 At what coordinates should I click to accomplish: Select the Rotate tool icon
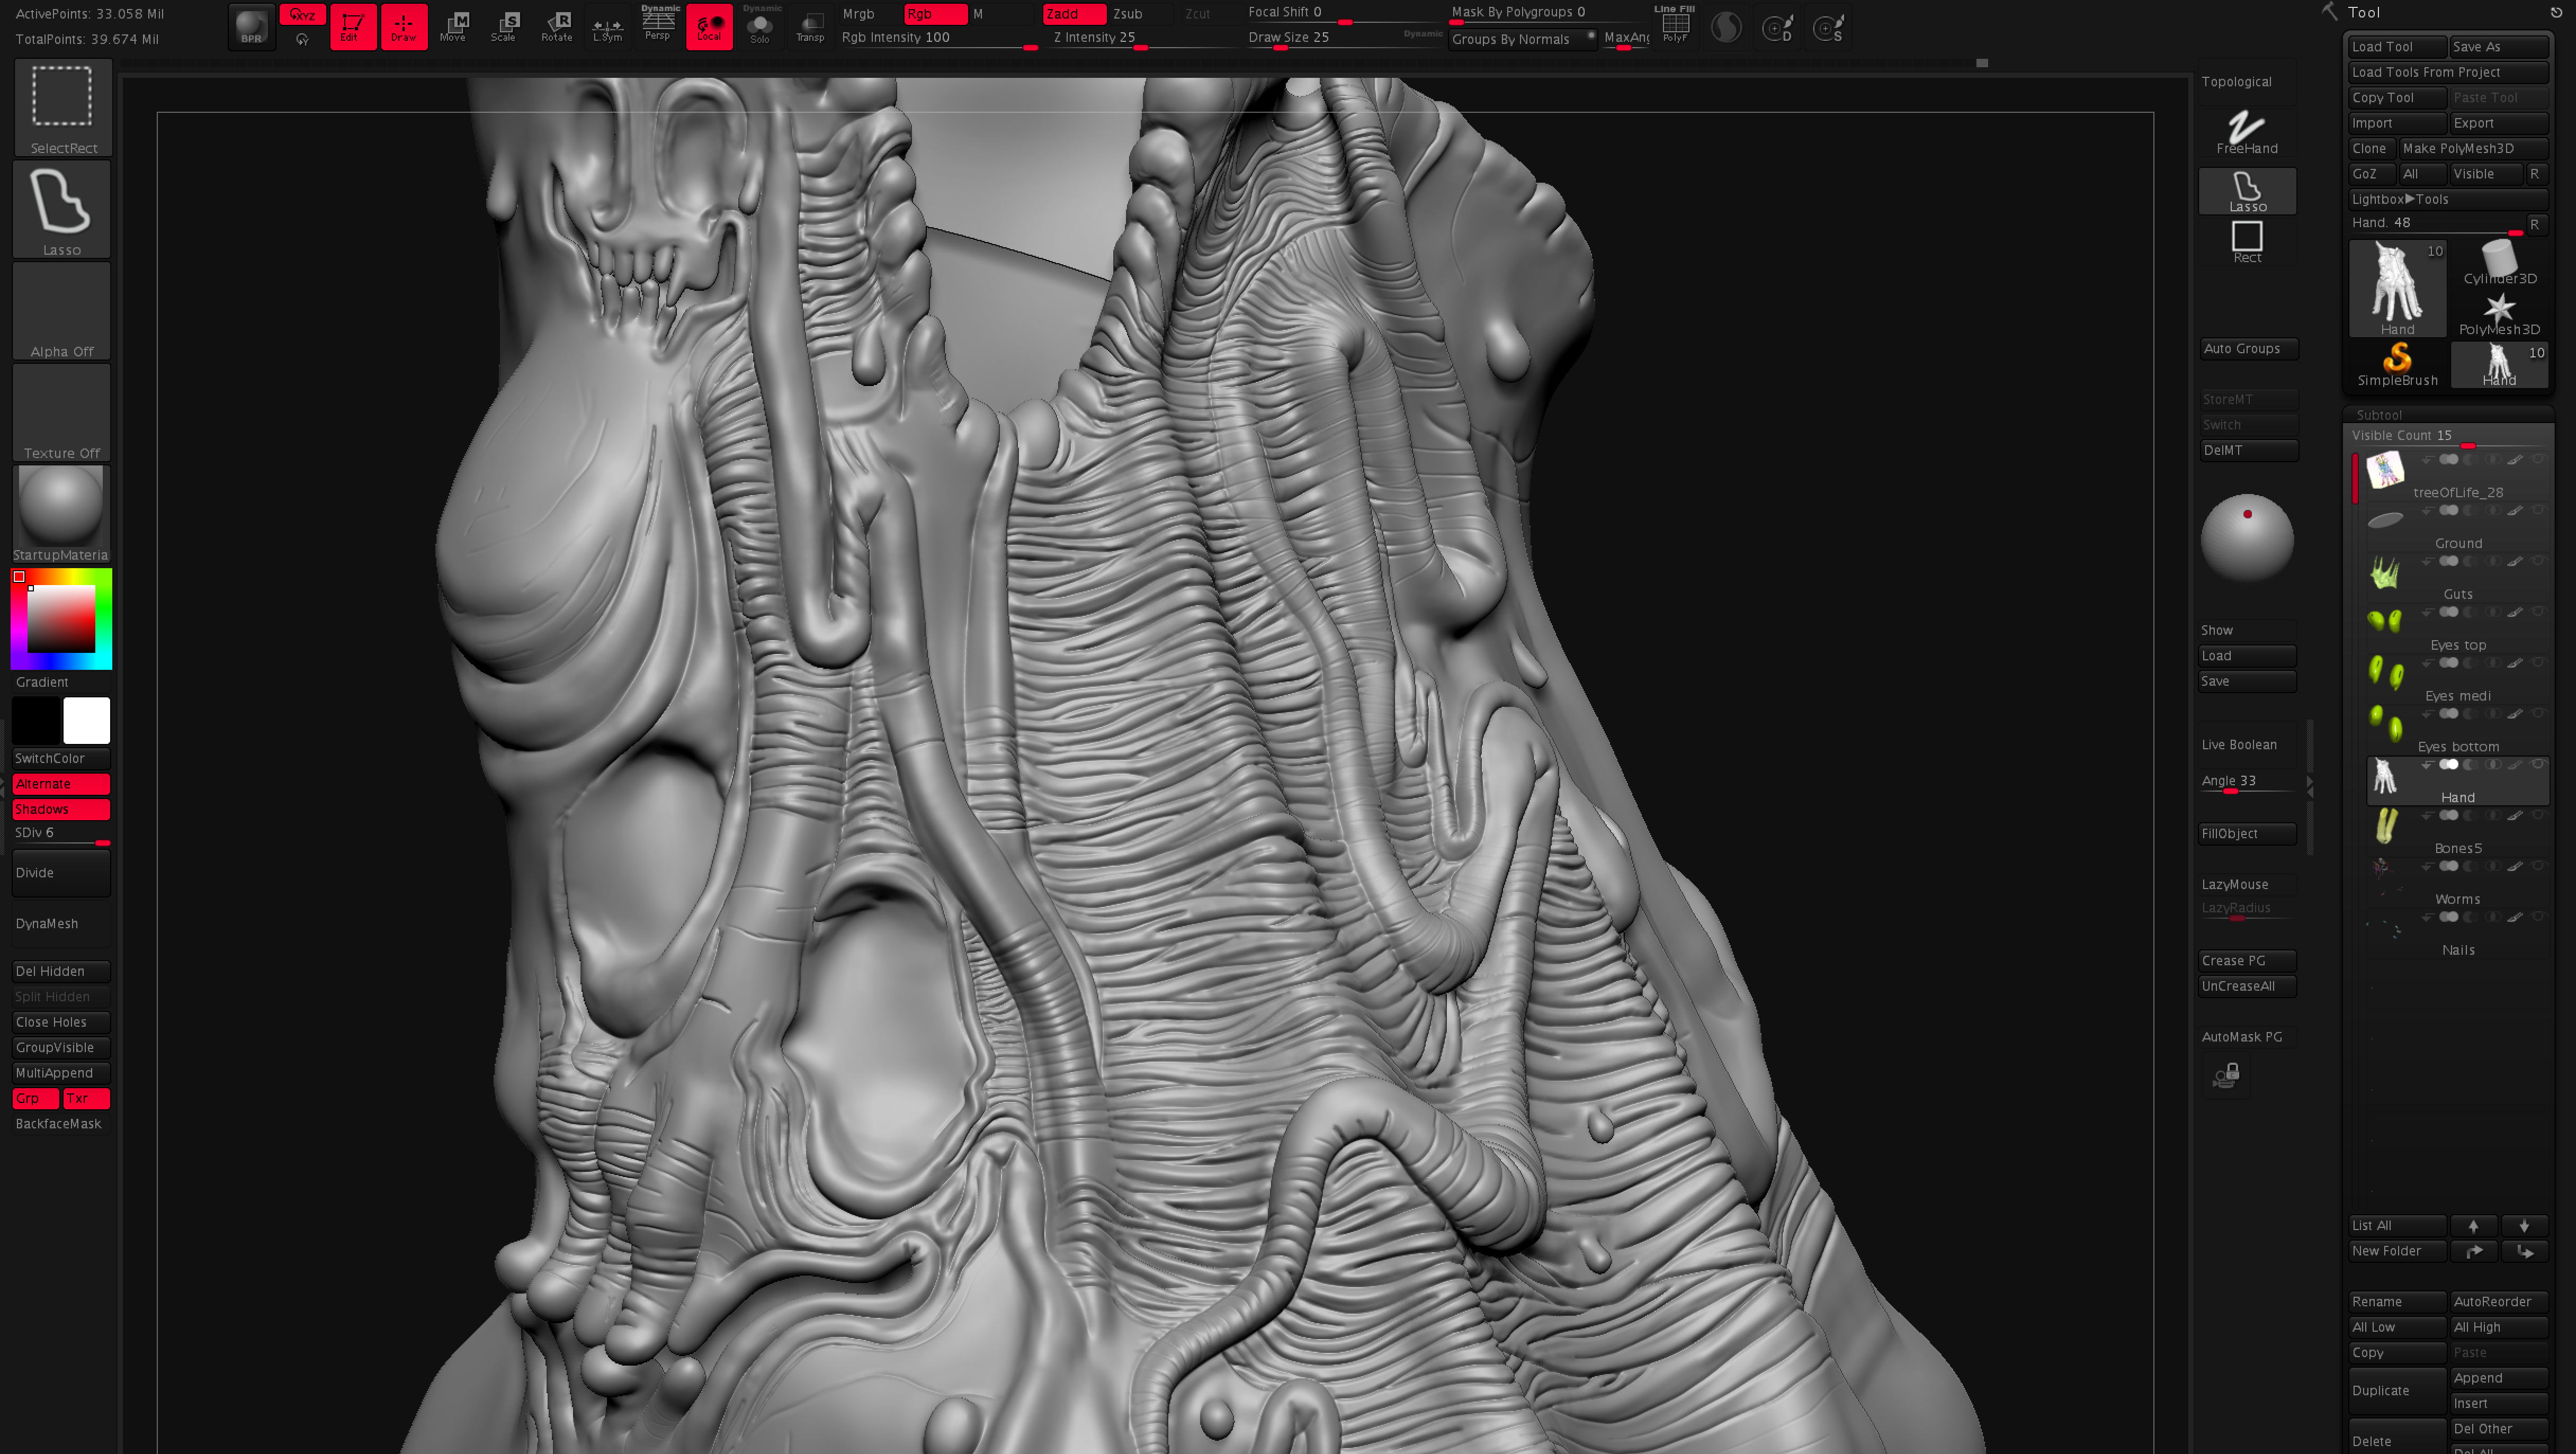coord(556,26)
